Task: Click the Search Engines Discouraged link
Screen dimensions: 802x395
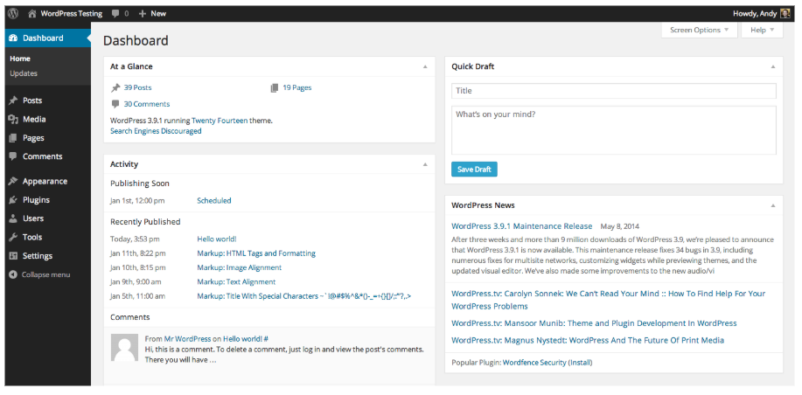Action: [x=156, y=131]
